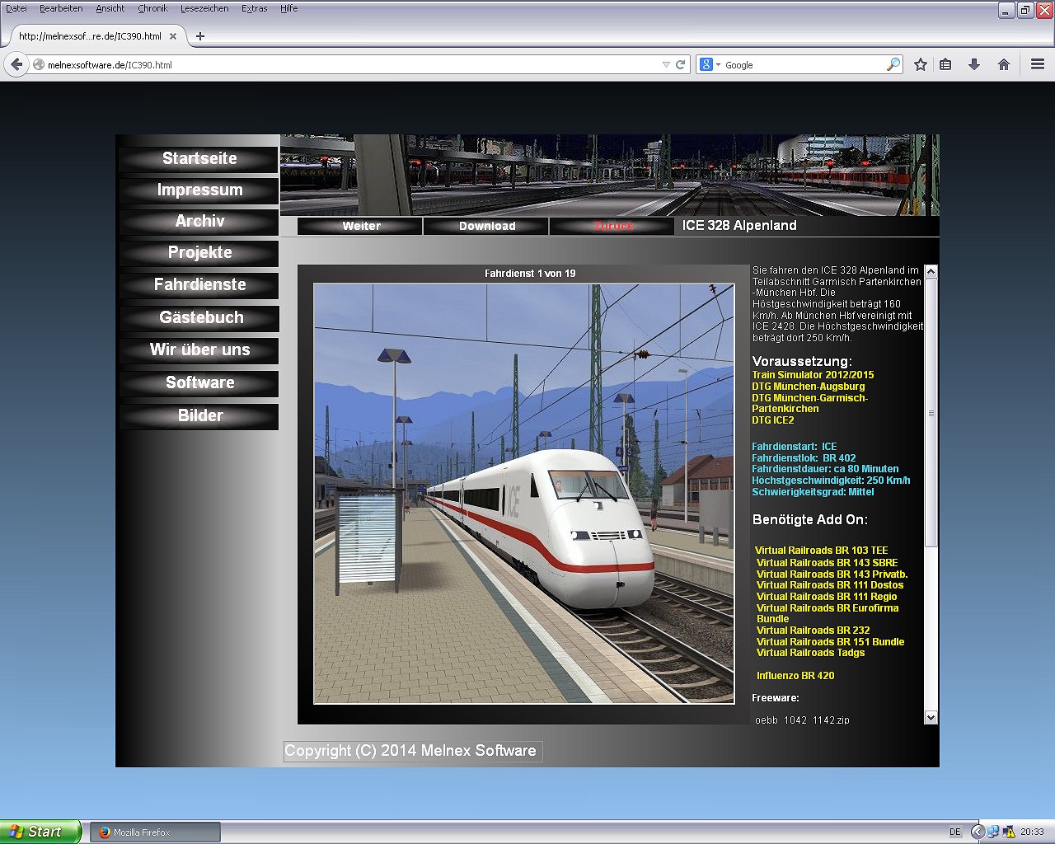Click Virtual Railroads BR 143 SBRE
This screenshot has width=1055, height=844.
(x=827, y=563)
